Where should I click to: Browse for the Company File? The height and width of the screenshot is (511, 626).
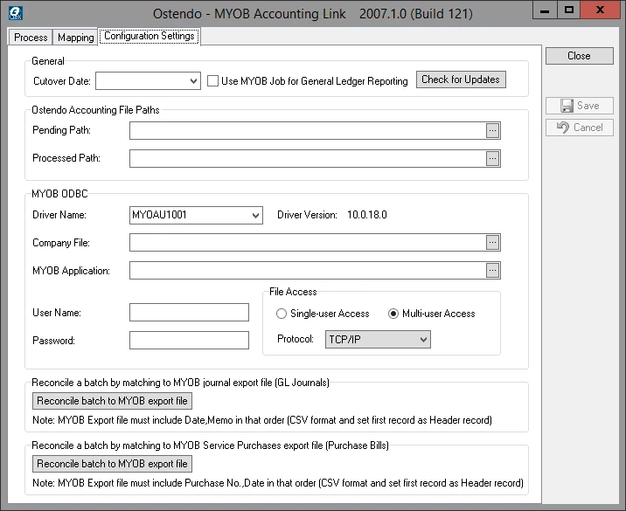[492, 243]
